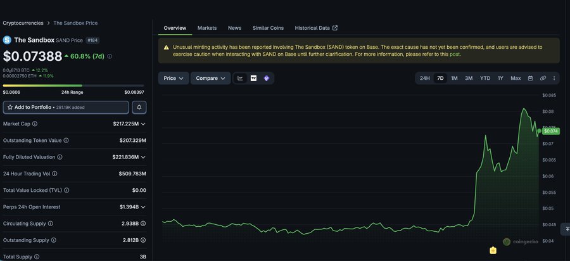Click the $217.225M market cap value

point(126,124)
